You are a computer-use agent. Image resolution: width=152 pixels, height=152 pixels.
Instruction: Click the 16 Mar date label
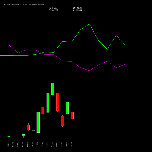coord(52,144)
